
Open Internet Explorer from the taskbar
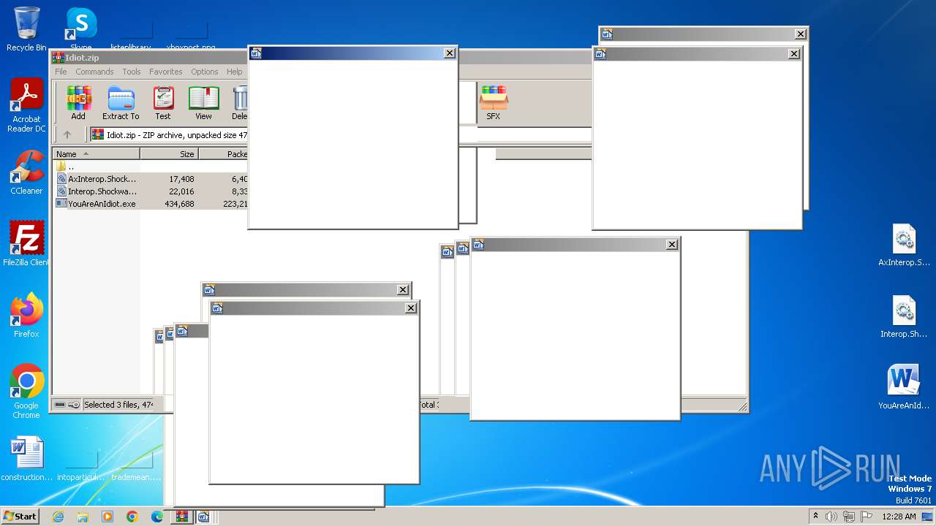point(58,517)
